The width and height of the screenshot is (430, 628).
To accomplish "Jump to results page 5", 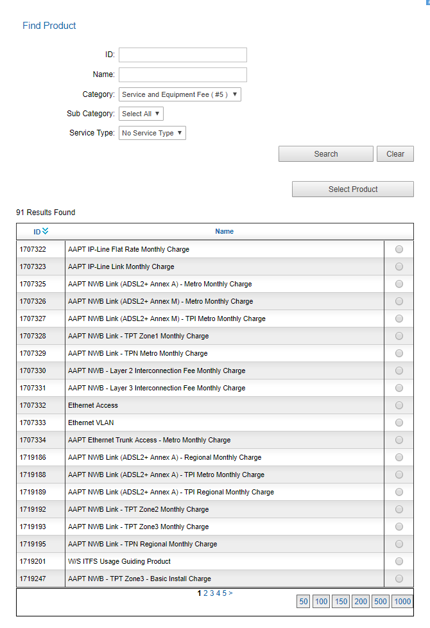I will [x=224, y=593].
